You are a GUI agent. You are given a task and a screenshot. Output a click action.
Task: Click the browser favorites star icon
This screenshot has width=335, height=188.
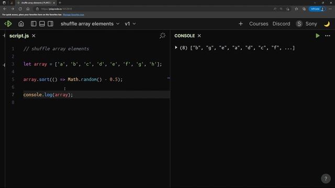pos(296,9)
